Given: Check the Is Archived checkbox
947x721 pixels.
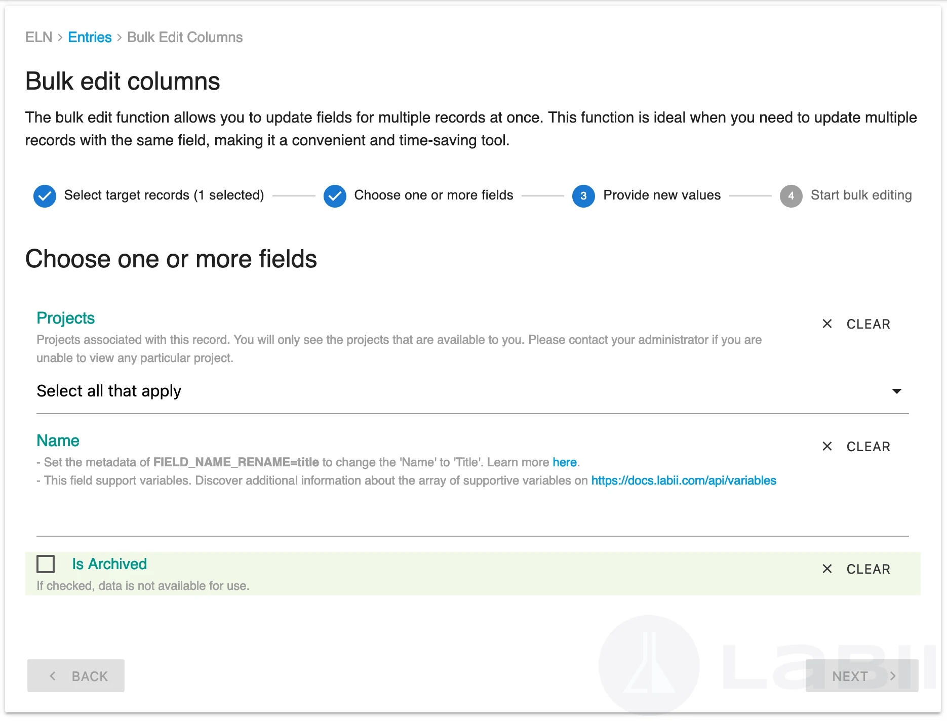Looking at the screenshot, I should click(46, 564).
